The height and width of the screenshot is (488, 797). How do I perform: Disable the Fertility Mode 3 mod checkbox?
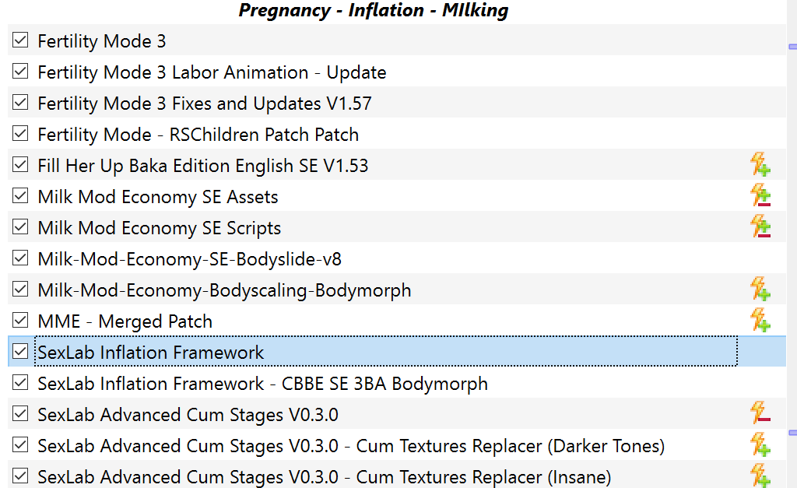(20, 41)
